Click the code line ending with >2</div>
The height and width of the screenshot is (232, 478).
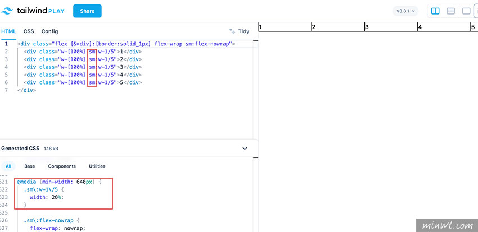click(x=82, y=59)
